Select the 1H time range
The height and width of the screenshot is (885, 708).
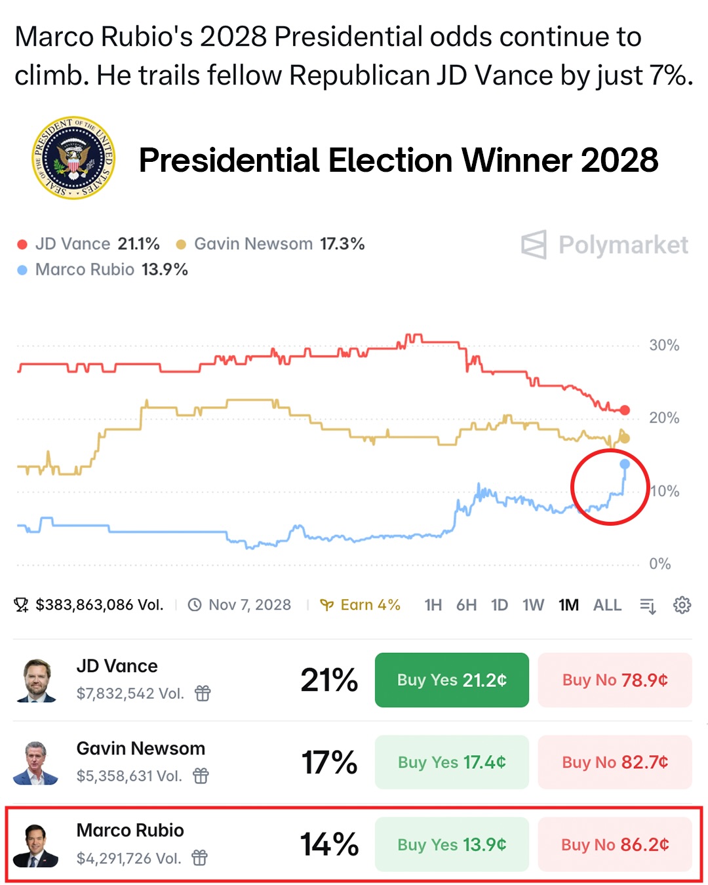[x=433, y=605]
